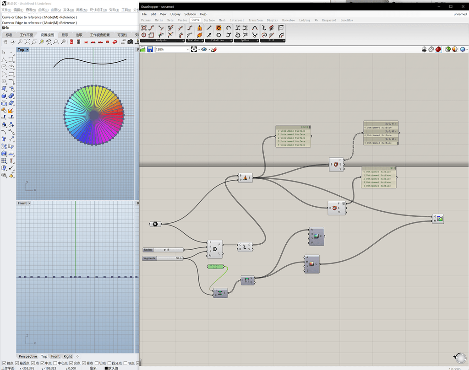Click the Zoom Extents icon on canvas toolbar

point(194,49)
